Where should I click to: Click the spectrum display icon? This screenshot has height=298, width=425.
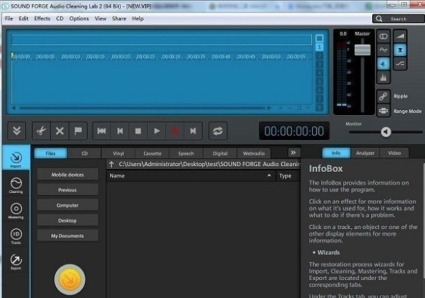[x=384, y=78]
